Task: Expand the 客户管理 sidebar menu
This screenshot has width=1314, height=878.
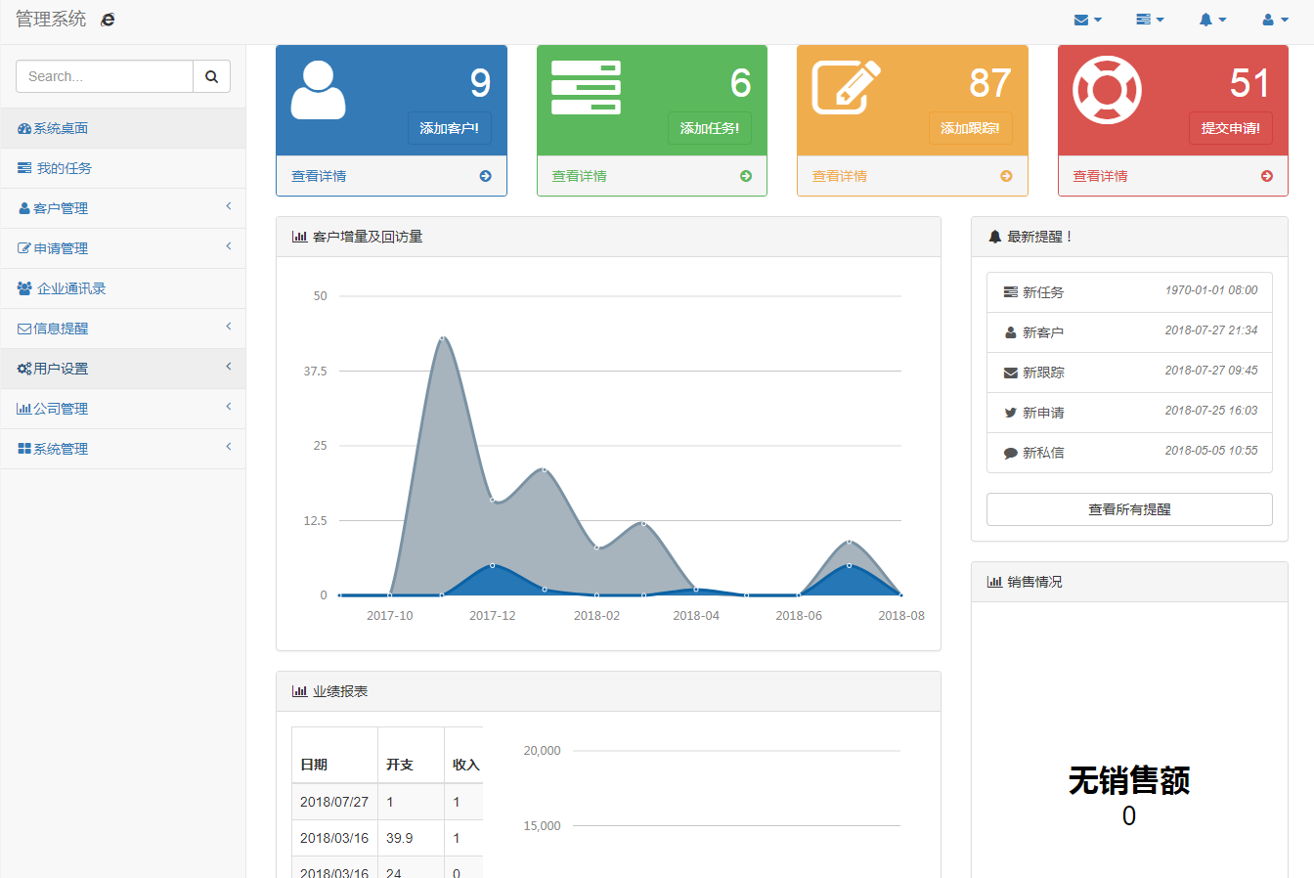Action: coord(123,208)
